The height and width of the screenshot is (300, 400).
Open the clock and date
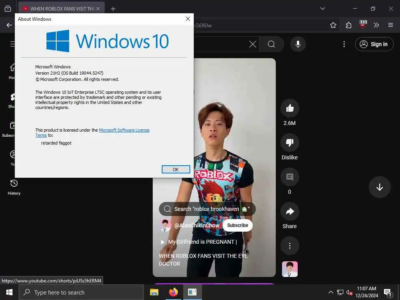click(x=367, y=292)
